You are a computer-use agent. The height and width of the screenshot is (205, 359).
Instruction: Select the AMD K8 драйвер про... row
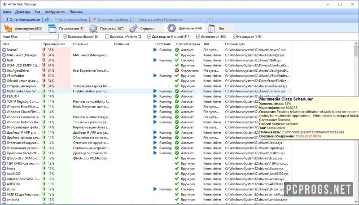[x=146, y=194]
